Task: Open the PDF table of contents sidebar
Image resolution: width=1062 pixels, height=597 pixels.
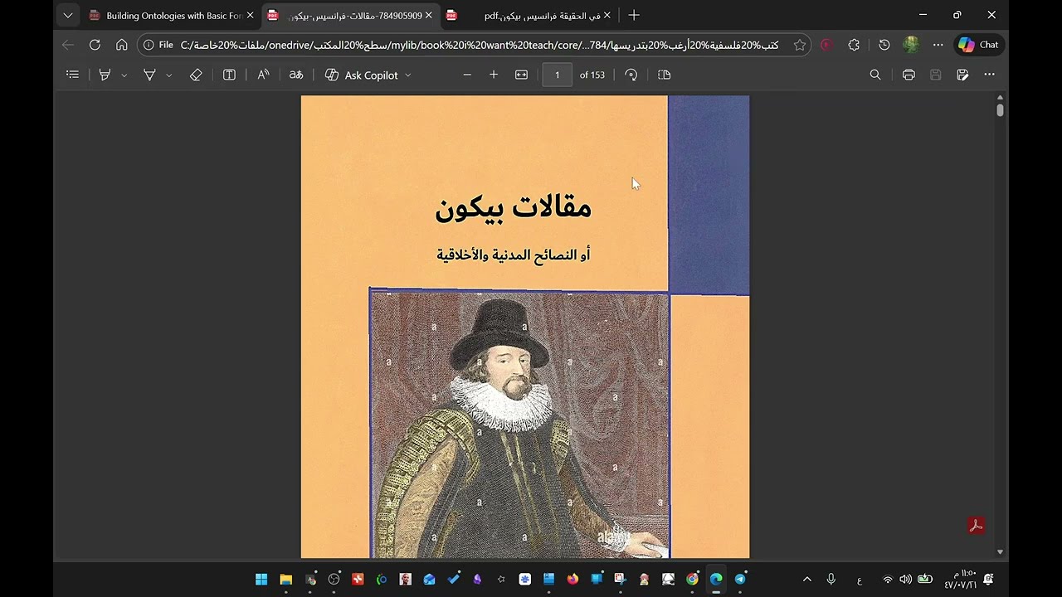Action: pyautogui.click(x=72, y=75)
